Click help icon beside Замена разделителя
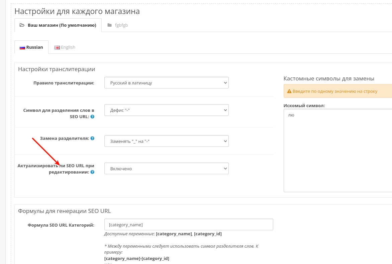Screen dimensions: 392x264 pyautogui.click(x=92, y=138)
